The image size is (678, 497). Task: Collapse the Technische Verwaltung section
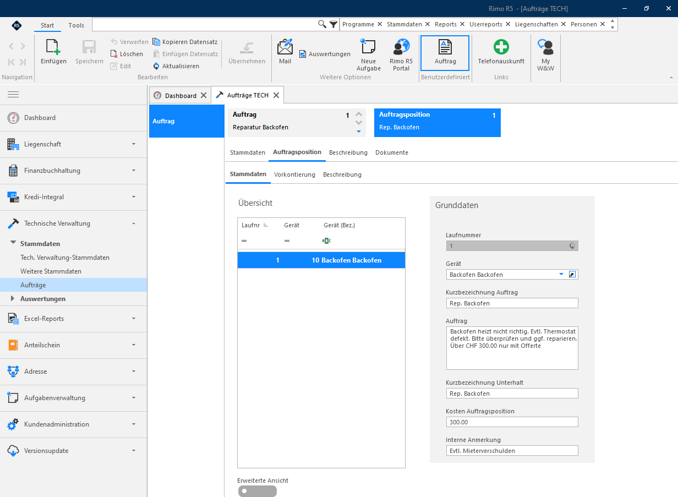73,223
